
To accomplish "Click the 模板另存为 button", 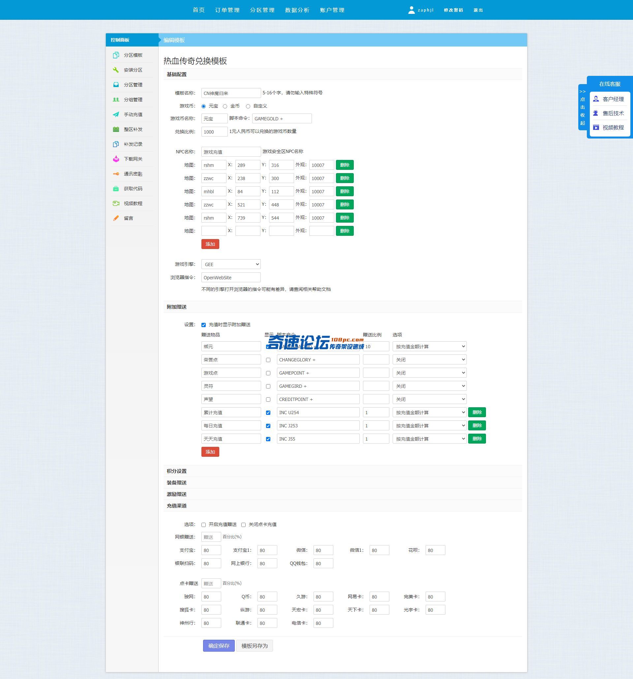I will 255,646.
